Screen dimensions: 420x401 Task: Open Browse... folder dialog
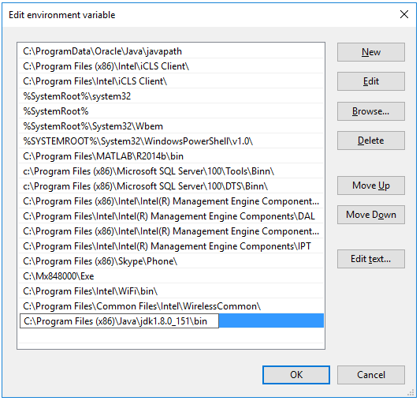coord(370,111)
